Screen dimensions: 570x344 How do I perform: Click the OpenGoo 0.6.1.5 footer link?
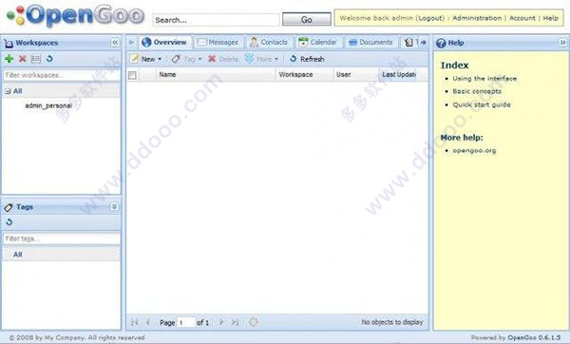tap(534, 337)
